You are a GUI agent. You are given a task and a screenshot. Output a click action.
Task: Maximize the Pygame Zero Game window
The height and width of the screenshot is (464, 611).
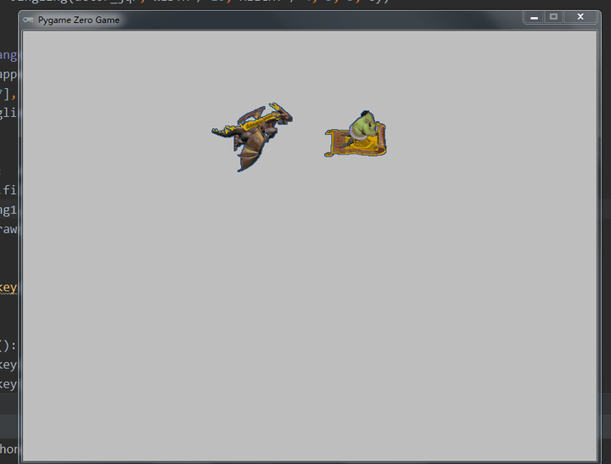point(553,17)
